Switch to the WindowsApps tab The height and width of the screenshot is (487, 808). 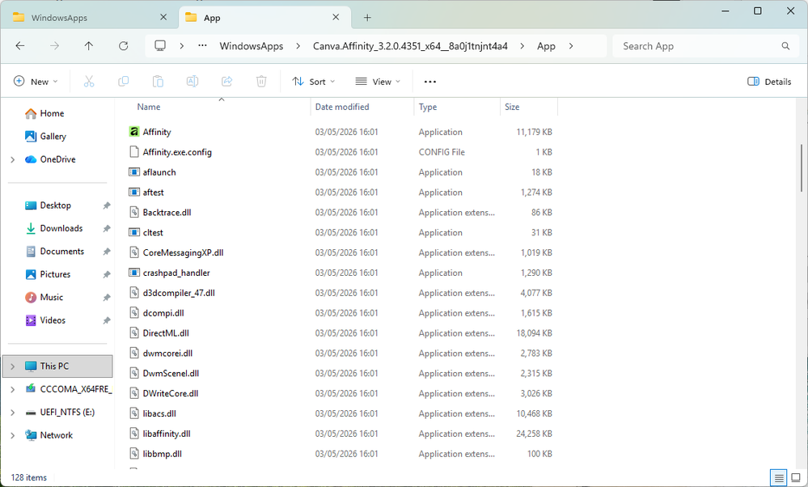click(x=90, y=18)
